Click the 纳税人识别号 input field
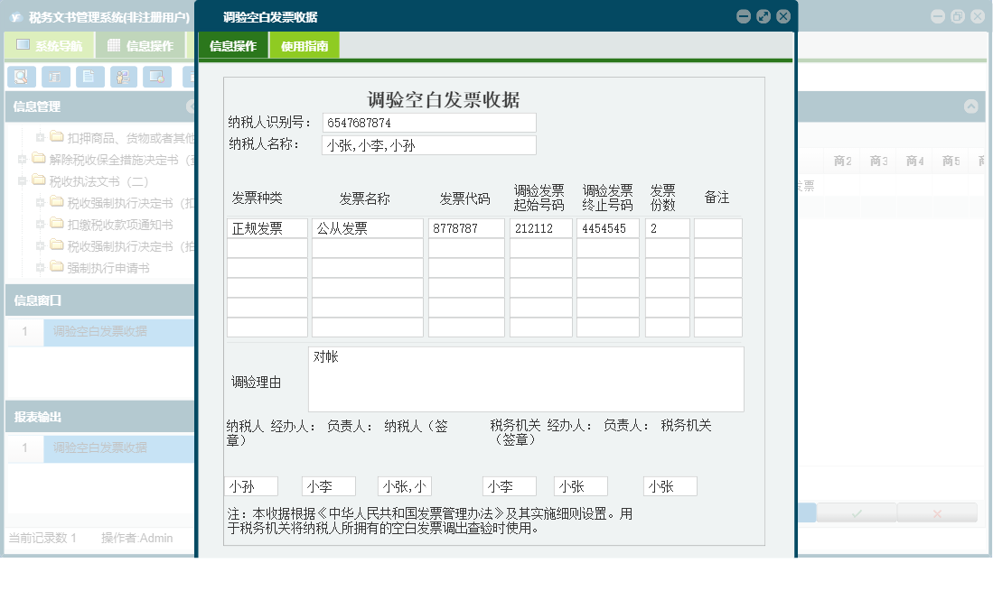 [428, 122]
